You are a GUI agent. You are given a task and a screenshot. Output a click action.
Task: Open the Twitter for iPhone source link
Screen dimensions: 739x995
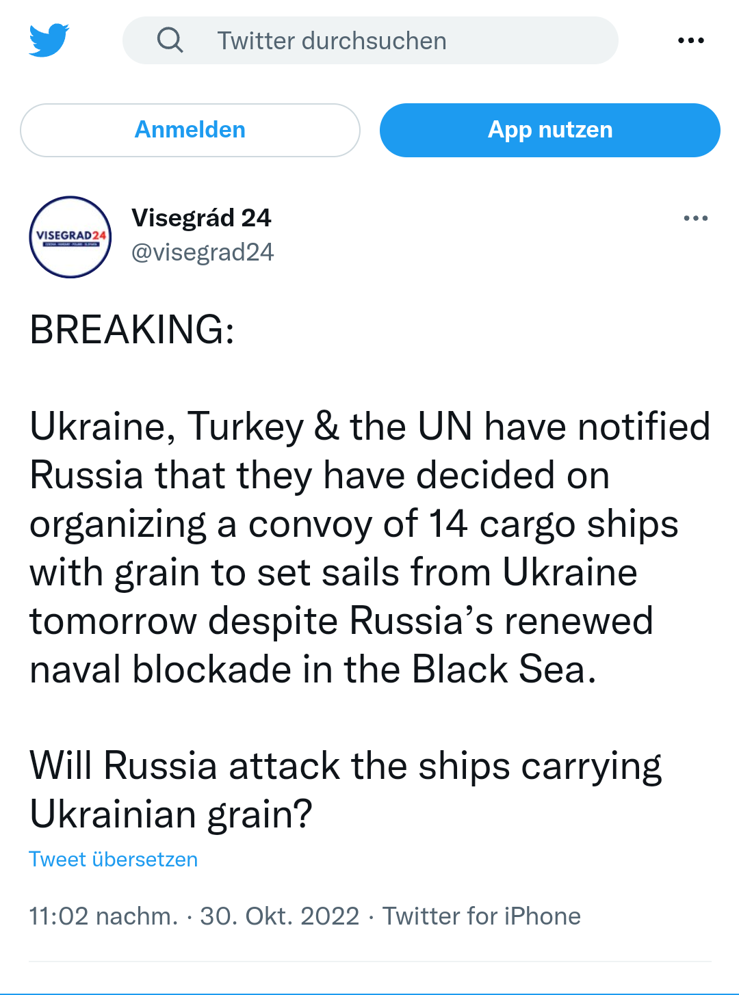(x=481, y=916)
